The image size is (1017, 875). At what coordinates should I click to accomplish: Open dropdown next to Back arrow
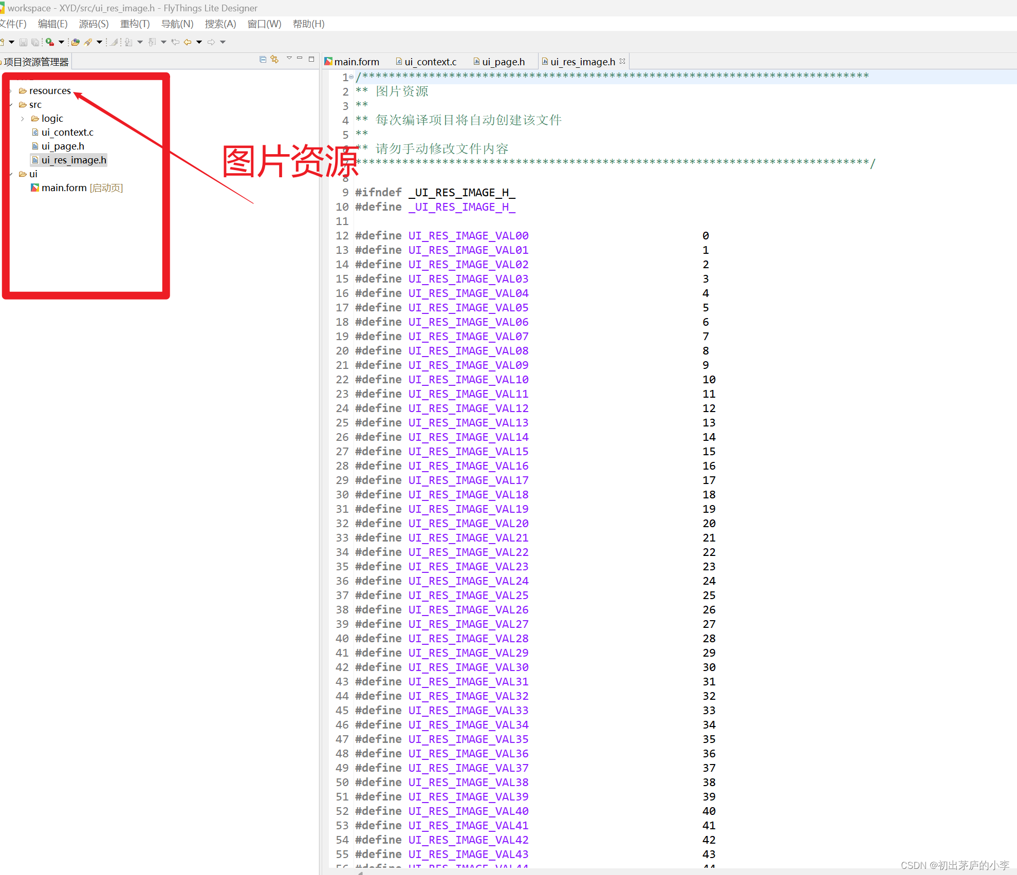(x=199, y=42)
